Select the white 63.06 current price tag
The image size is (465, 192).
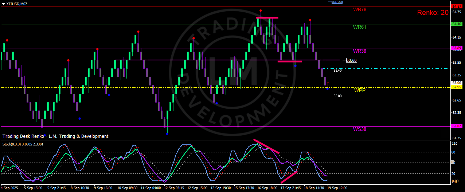click(456, 83)
